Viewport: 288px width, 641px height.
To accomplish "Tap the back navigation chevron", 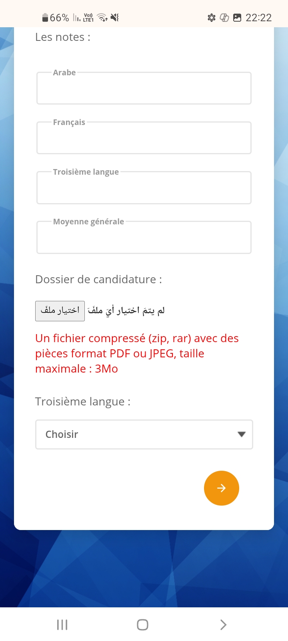I will click(x=223, y=625).
